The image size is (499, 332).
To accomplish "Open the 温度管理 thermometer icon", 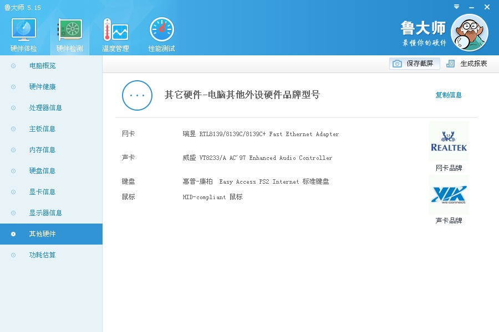I will (115, 29).
